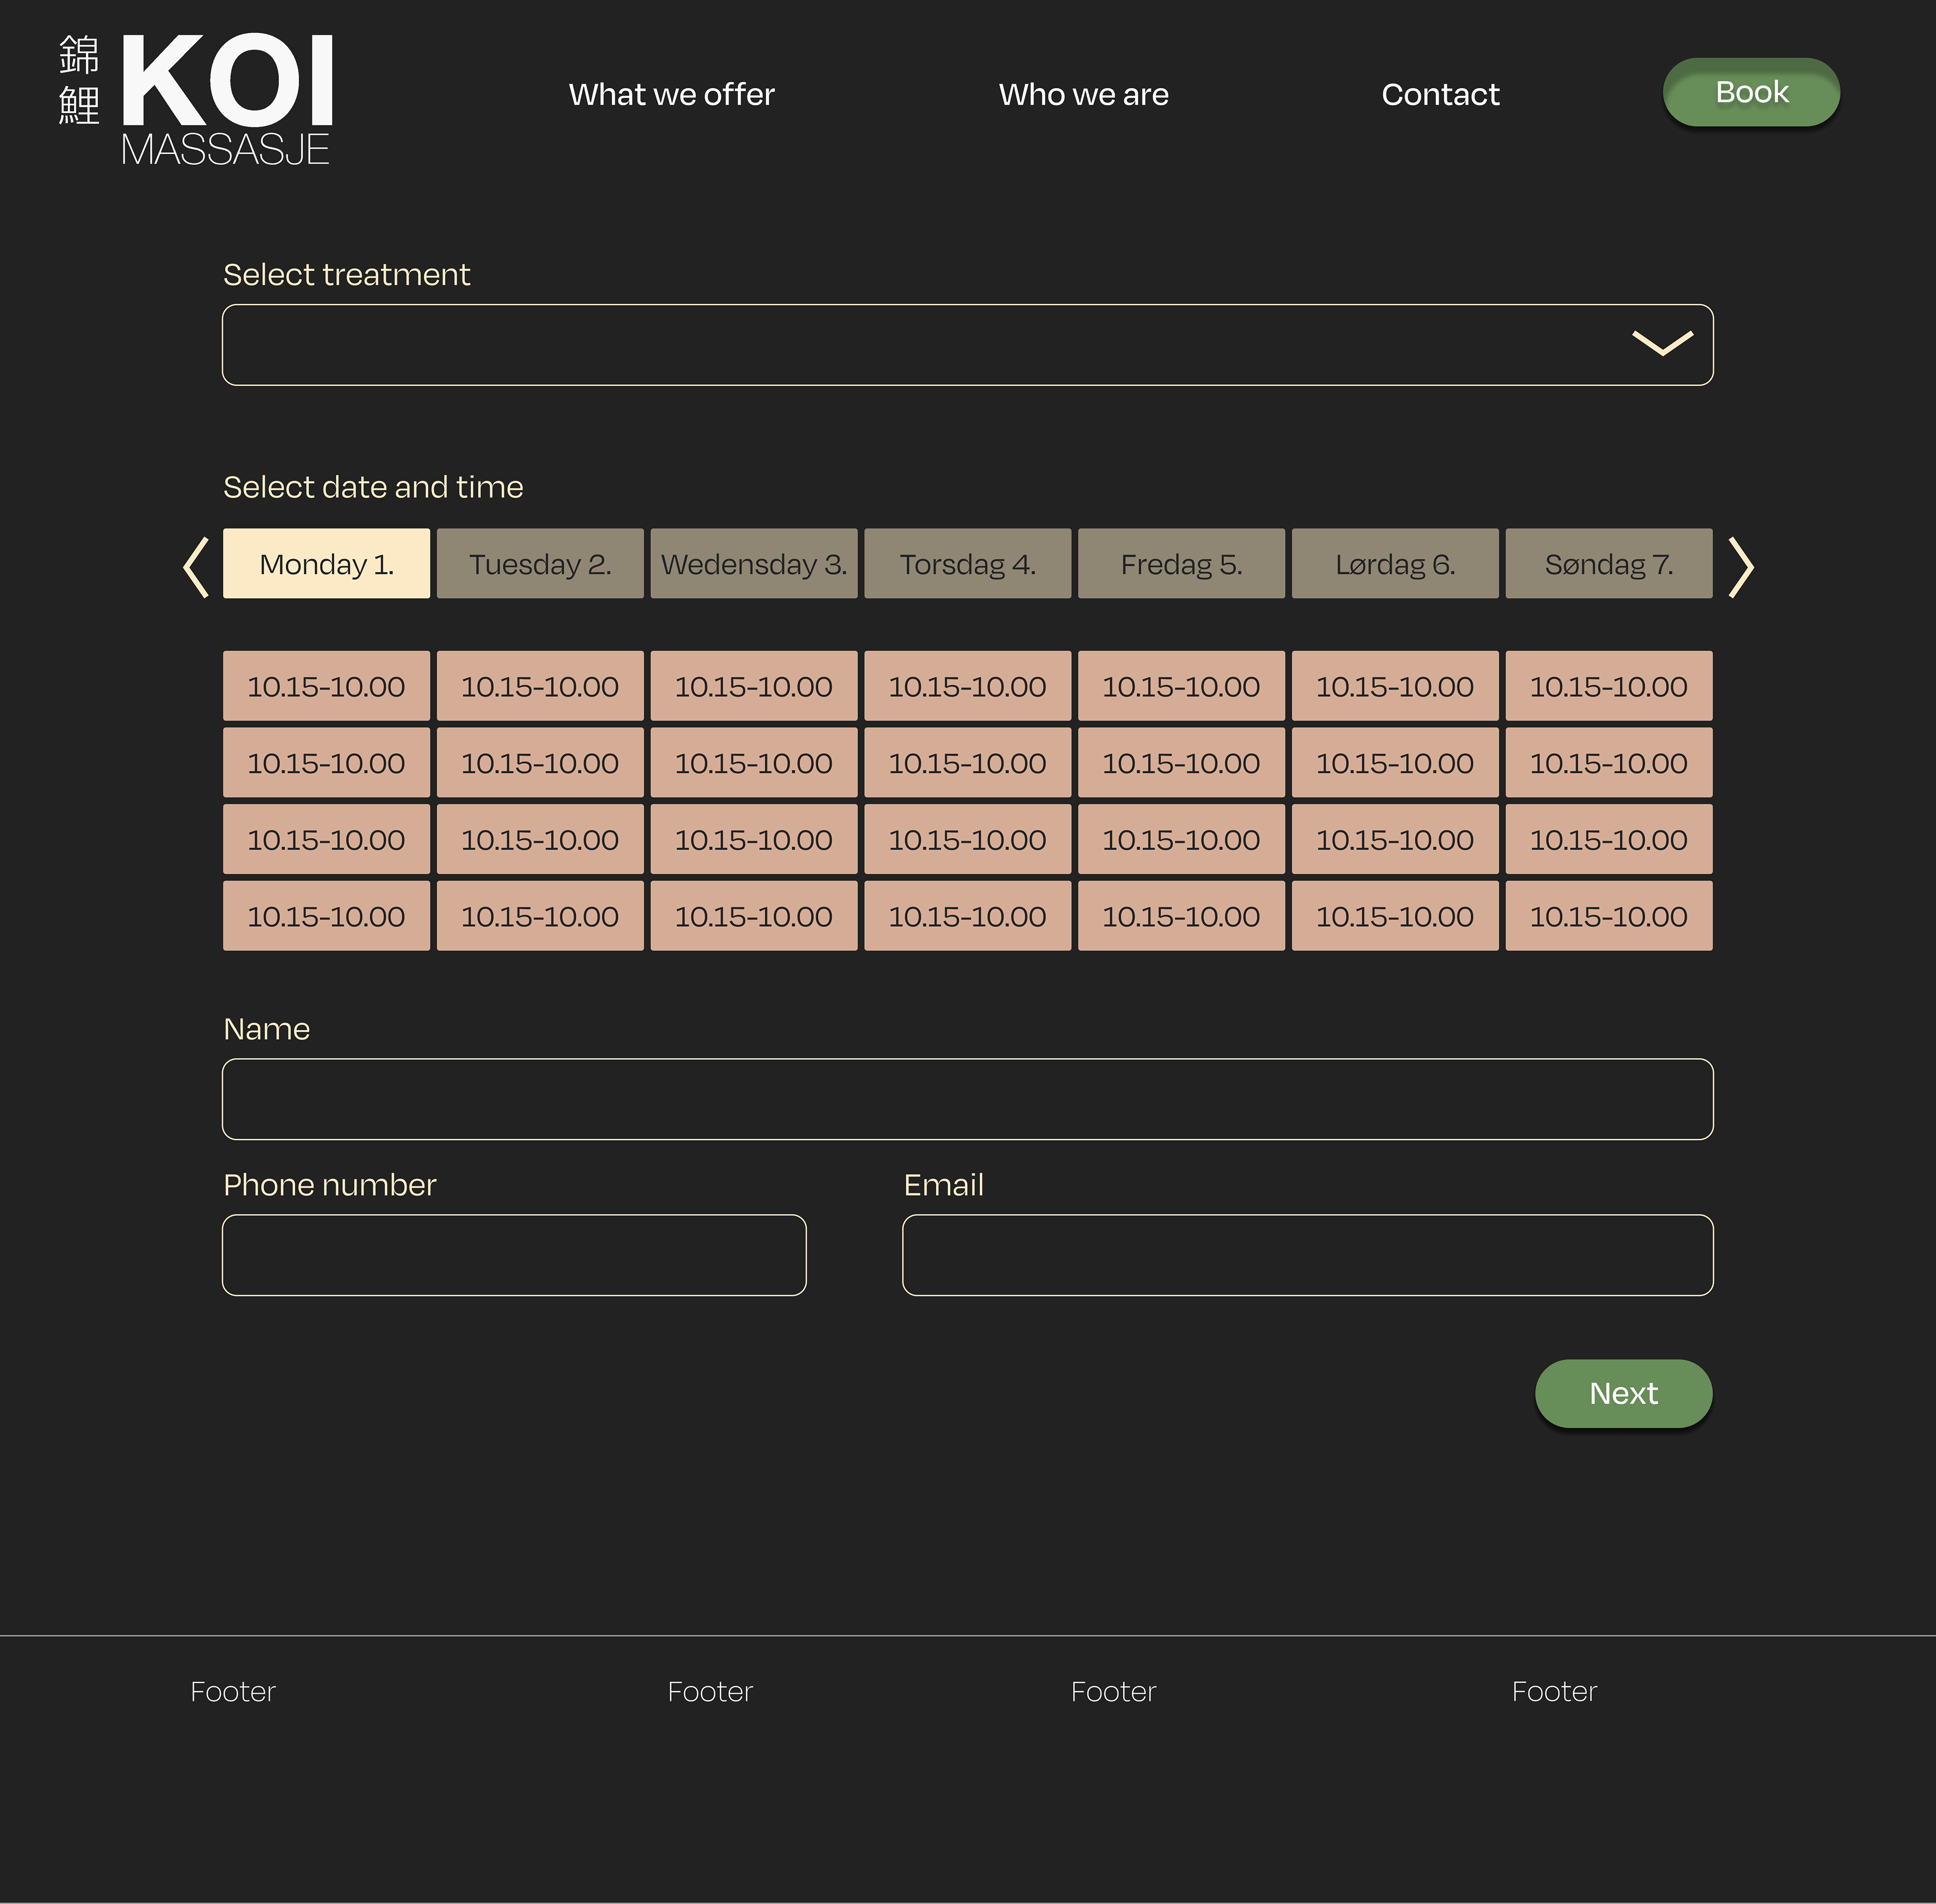Select the Tuesday 2. day tab

pyautogui.click(x=540, y=563)
